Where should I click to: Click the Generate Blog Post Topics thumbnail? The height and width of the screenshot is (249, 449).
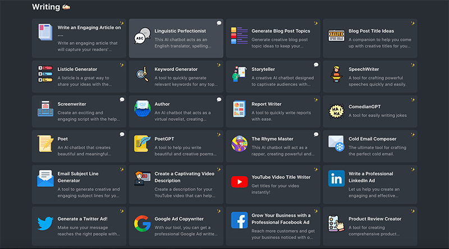pyautogui.click(x=240, y=36)
